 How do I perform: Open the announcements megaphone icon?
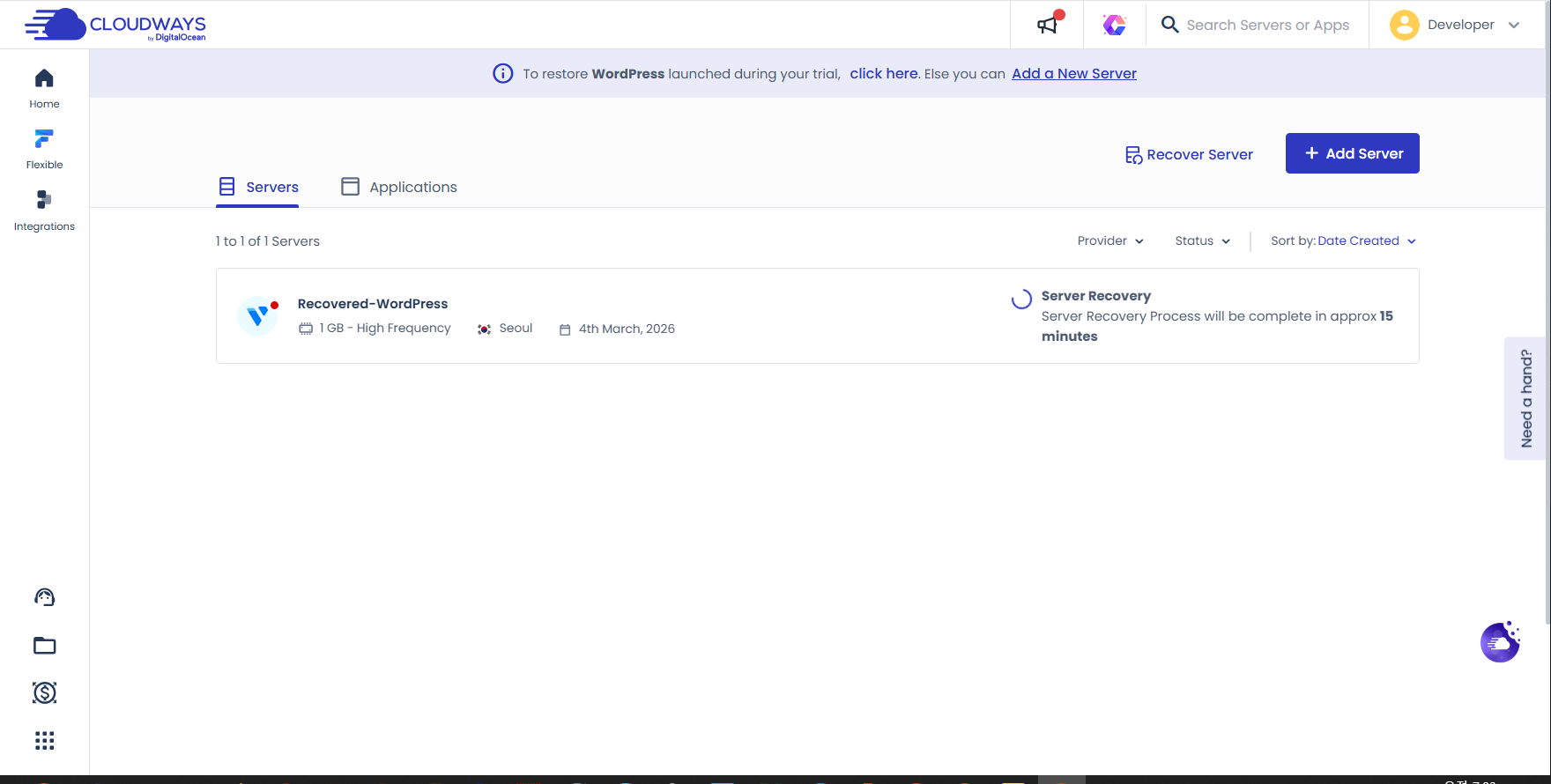click(1047, 24)
